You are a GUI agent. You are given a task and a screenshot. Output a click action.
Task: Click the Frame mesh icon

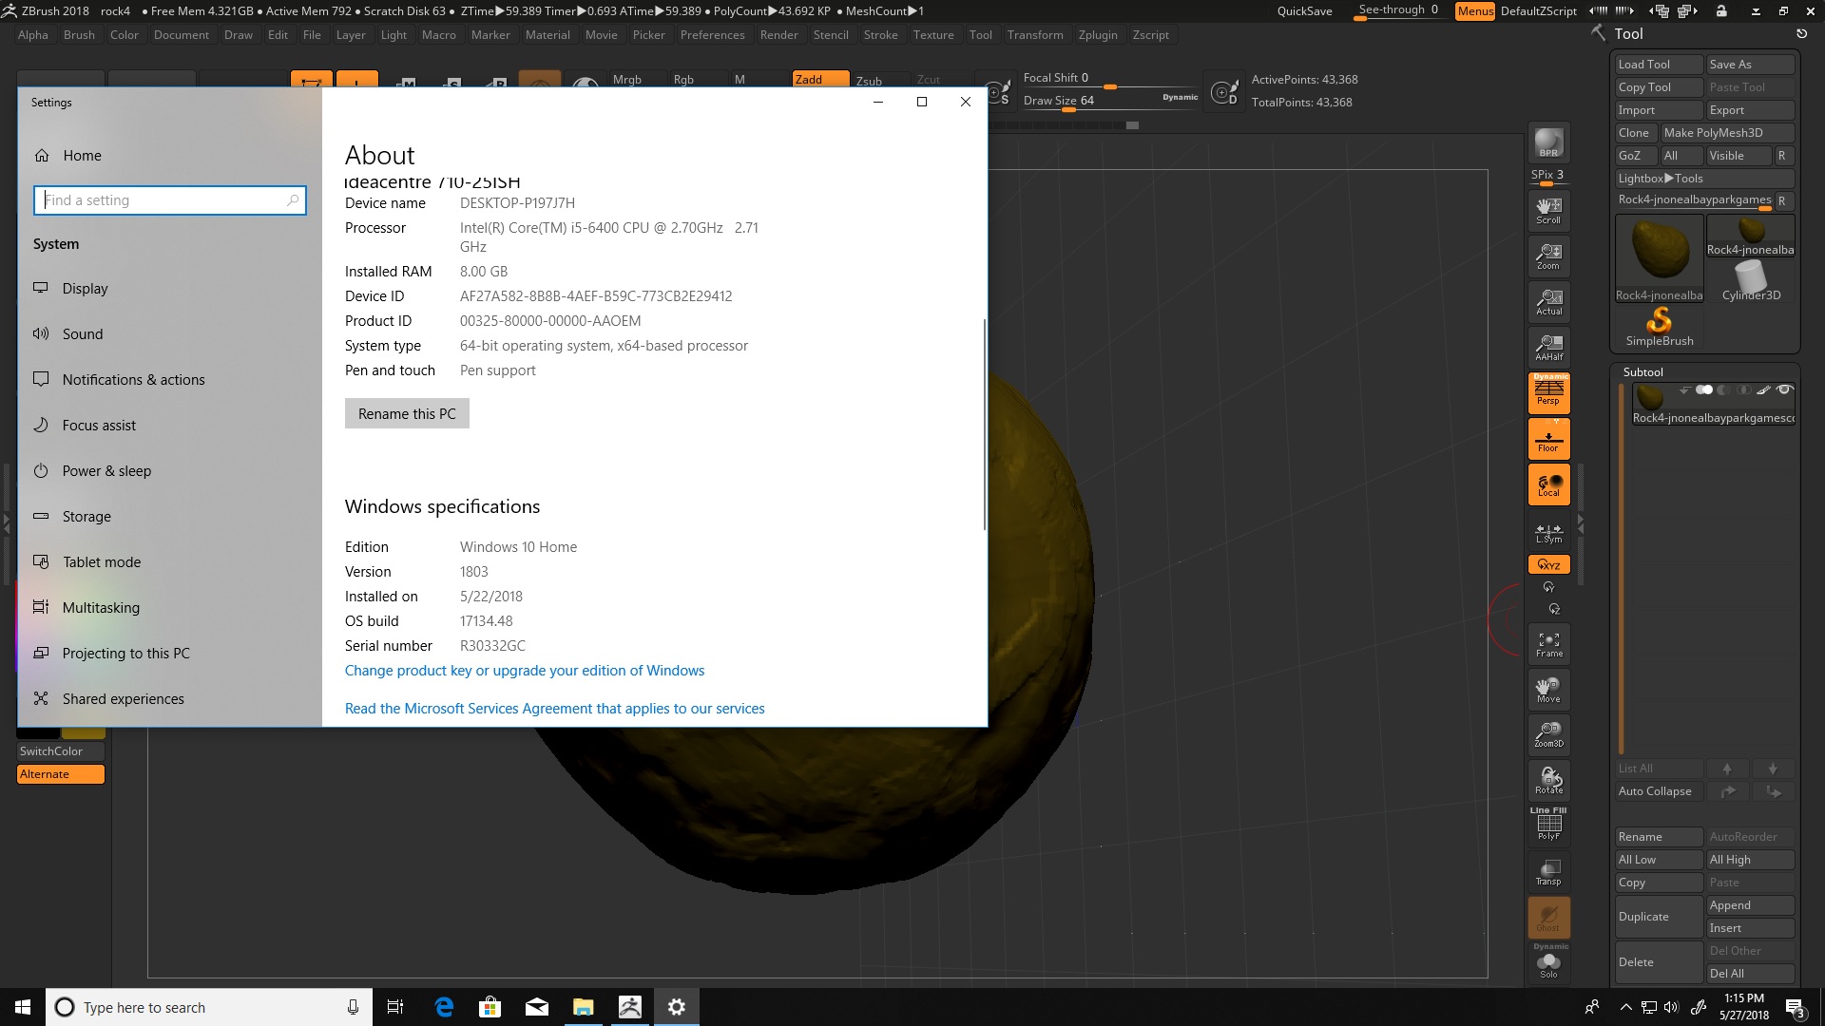1548,645
